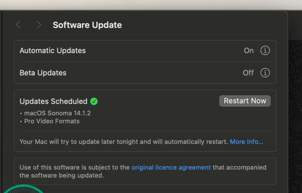Open info for Beta Updates
Image resolution: width=302 pixels, height=193 pixels.
[x=265, y=73]
